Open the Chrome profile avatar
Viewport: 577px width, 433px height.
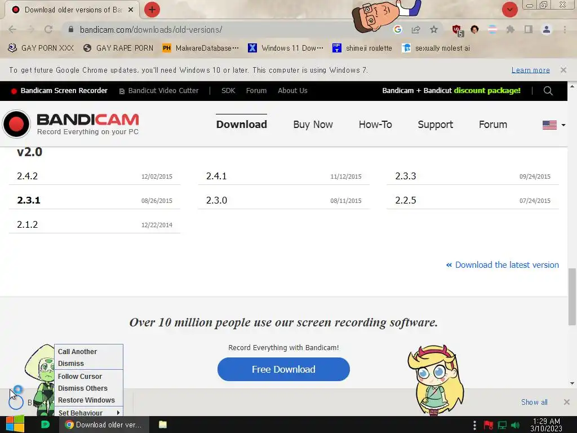(547, 29)
